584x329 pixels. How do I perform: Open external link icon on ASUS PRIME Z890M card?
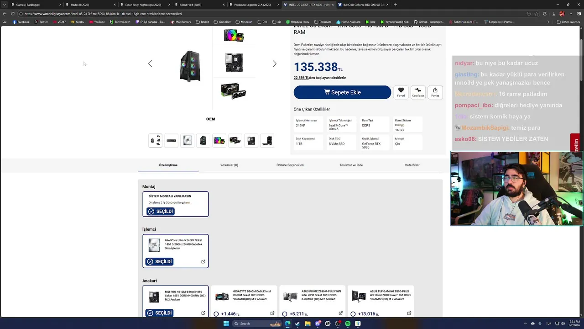(x=341, y=313)
